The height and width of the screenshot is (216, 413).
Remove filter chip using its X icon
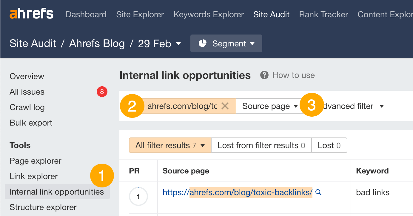[225, 106]
